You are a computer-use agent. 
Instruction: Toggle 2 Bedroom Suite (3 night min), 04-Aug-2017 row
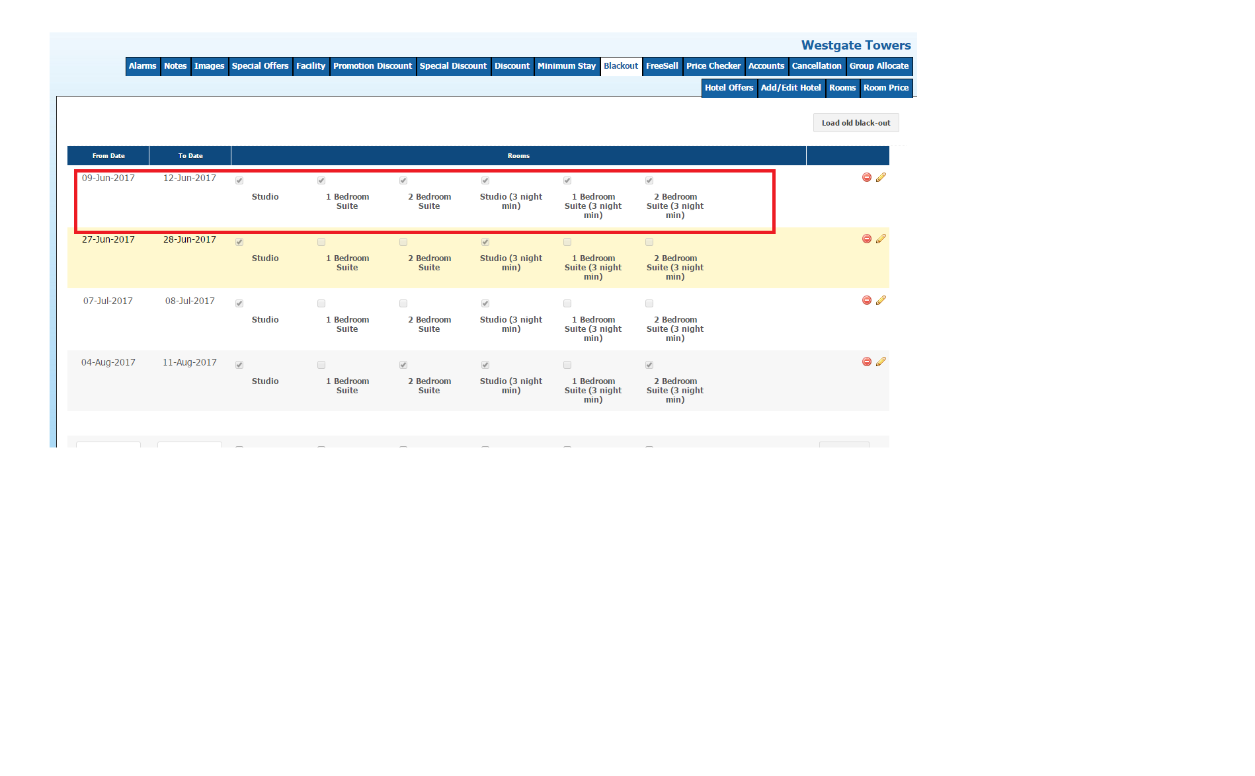tap(649, 365)
